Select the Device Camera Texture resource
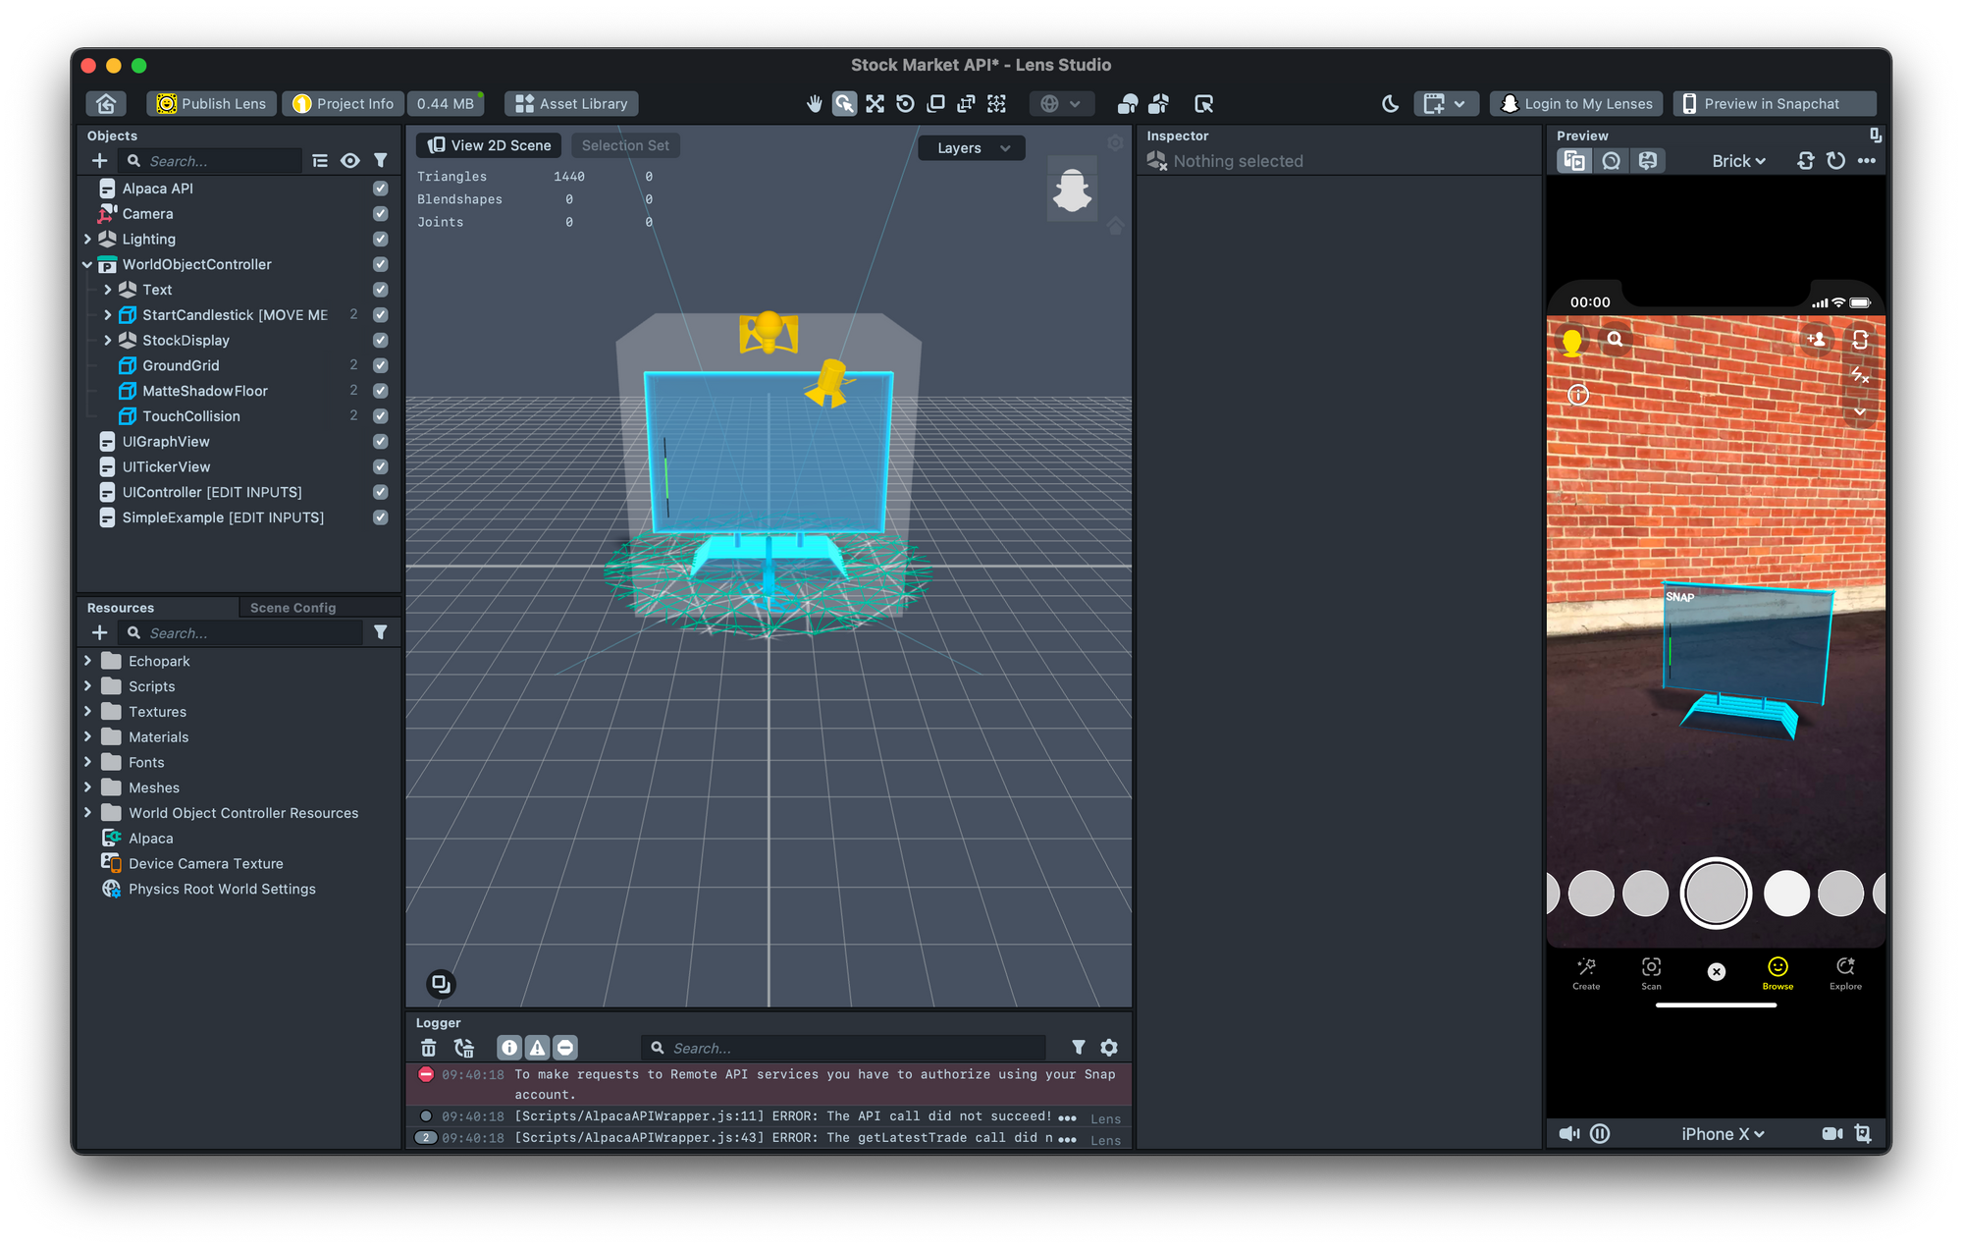This screenshot has width=1963, height=1249. click(x=206, y=863)
